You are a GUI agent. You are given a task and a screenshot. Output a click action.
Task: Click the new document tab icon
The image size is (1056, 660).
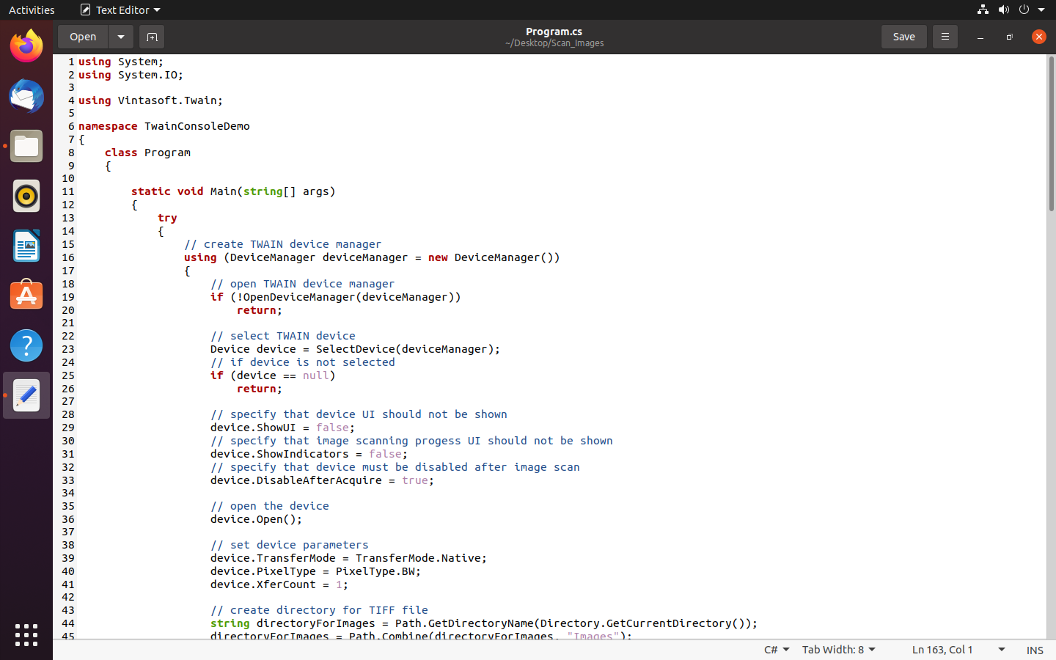coord(152,37)
